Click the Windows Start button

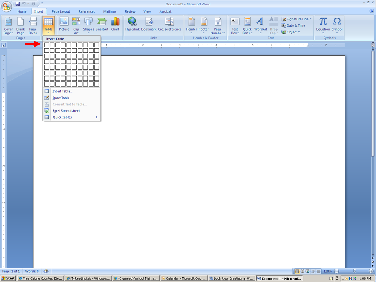(8, 278)
